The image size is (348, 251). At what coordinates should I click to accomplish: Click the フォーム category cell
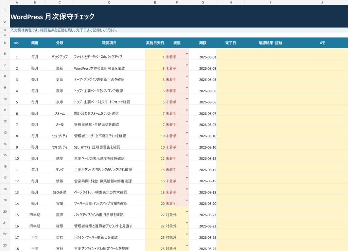coord(60,111)
